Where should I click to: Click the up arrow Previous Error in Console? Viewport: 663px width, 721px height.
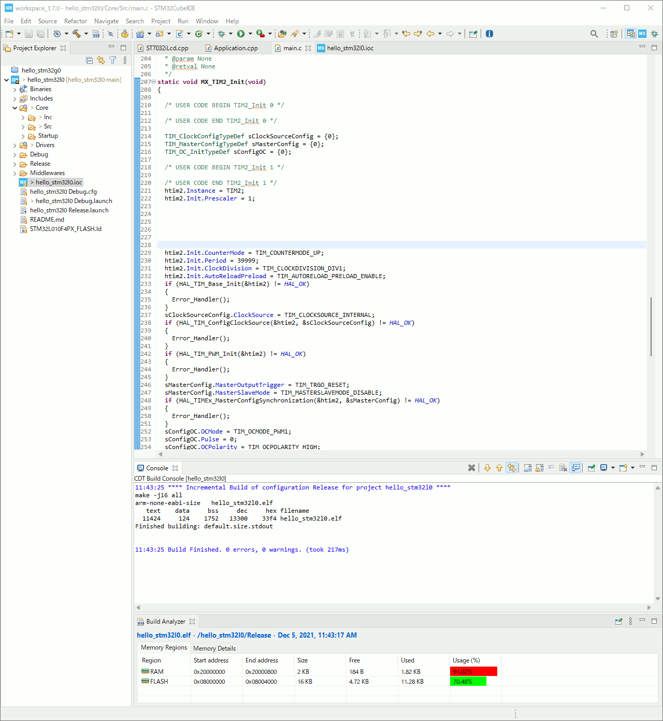click(499, 468)
